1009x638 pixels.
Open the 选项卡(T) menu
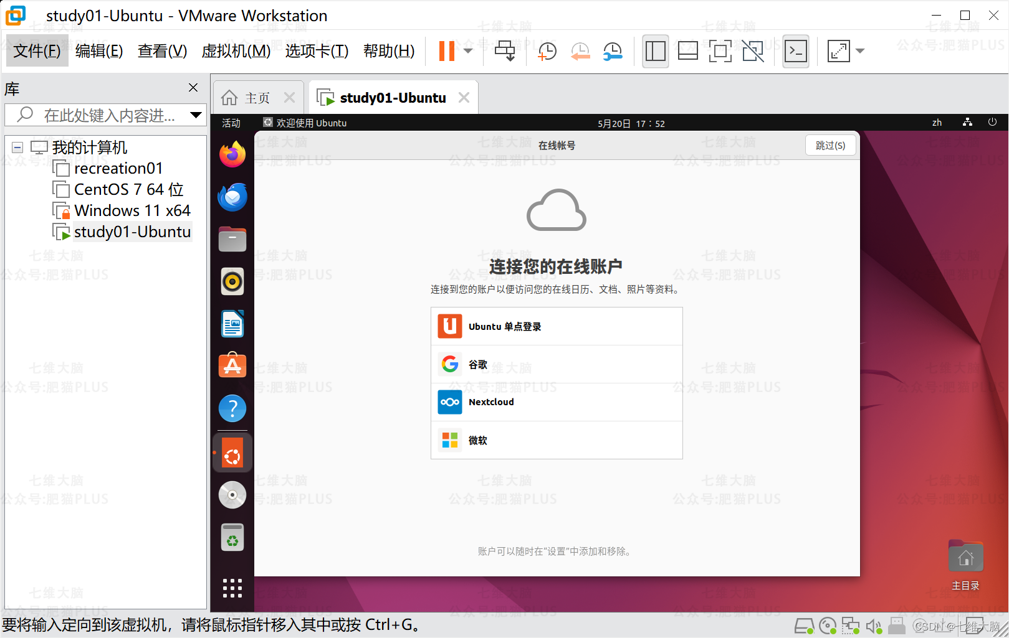[x=317, y=51]
